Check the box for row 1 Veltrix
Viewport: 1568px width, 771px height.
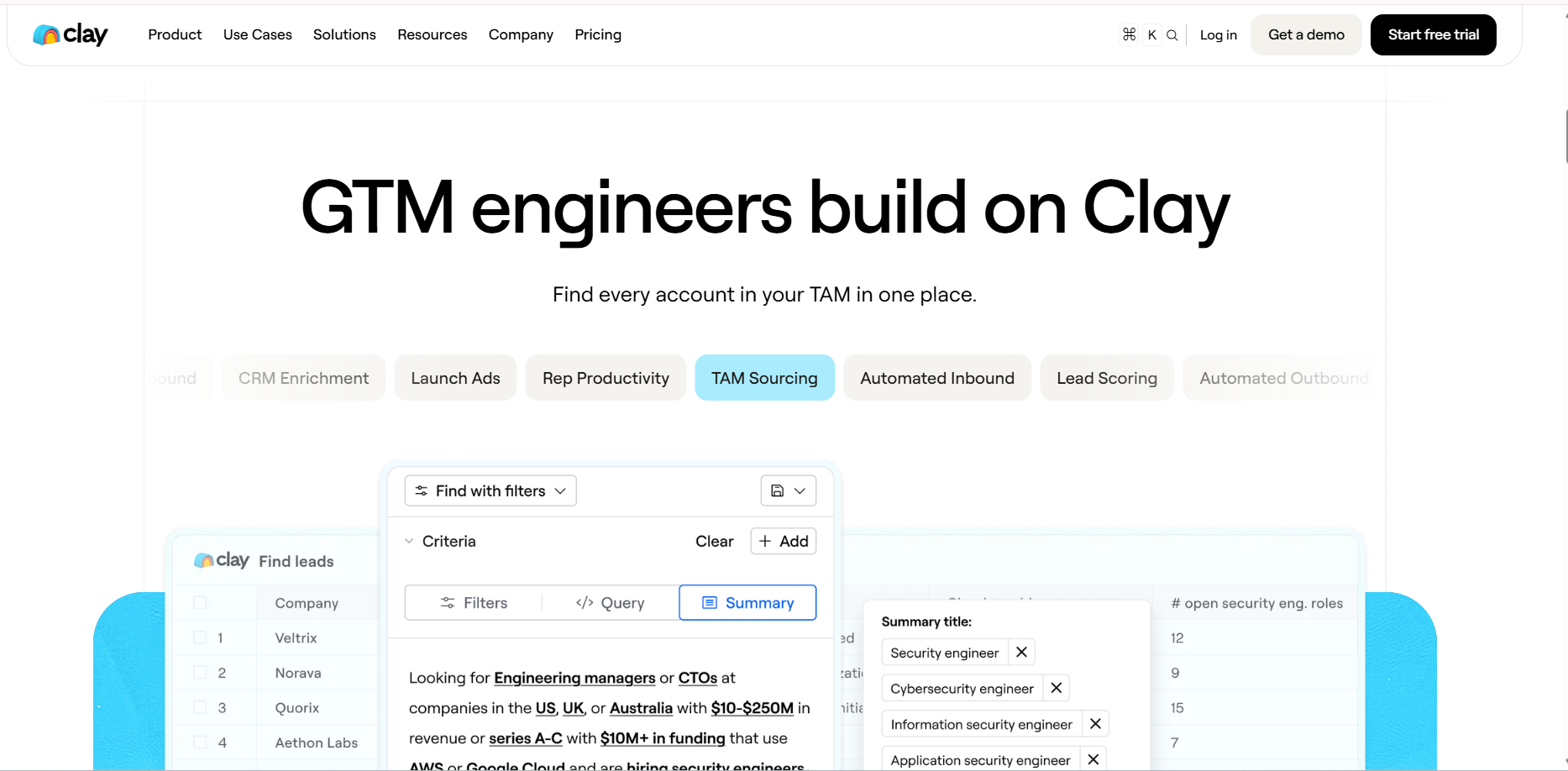pos(200,637)
